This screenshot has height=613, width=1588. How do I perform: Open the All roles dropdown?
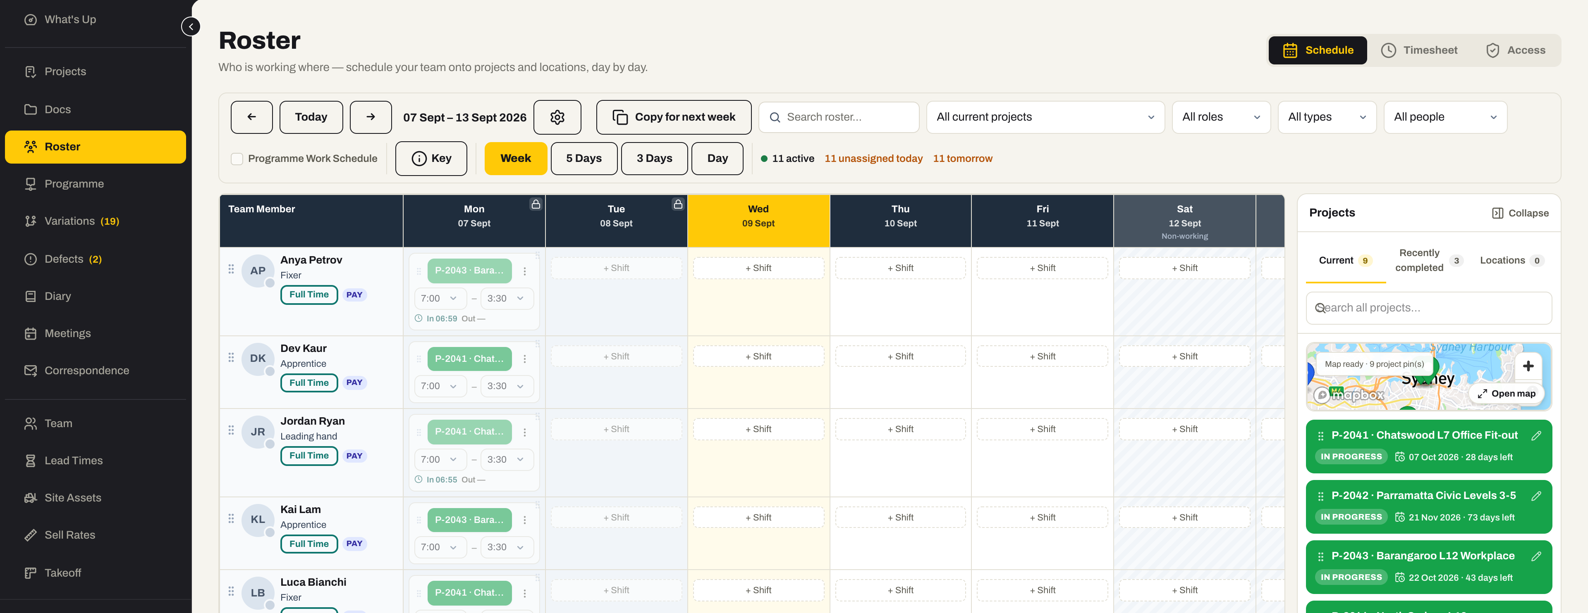1221,117
